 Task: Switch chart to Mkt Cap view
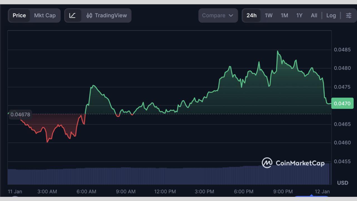(45, 15)
